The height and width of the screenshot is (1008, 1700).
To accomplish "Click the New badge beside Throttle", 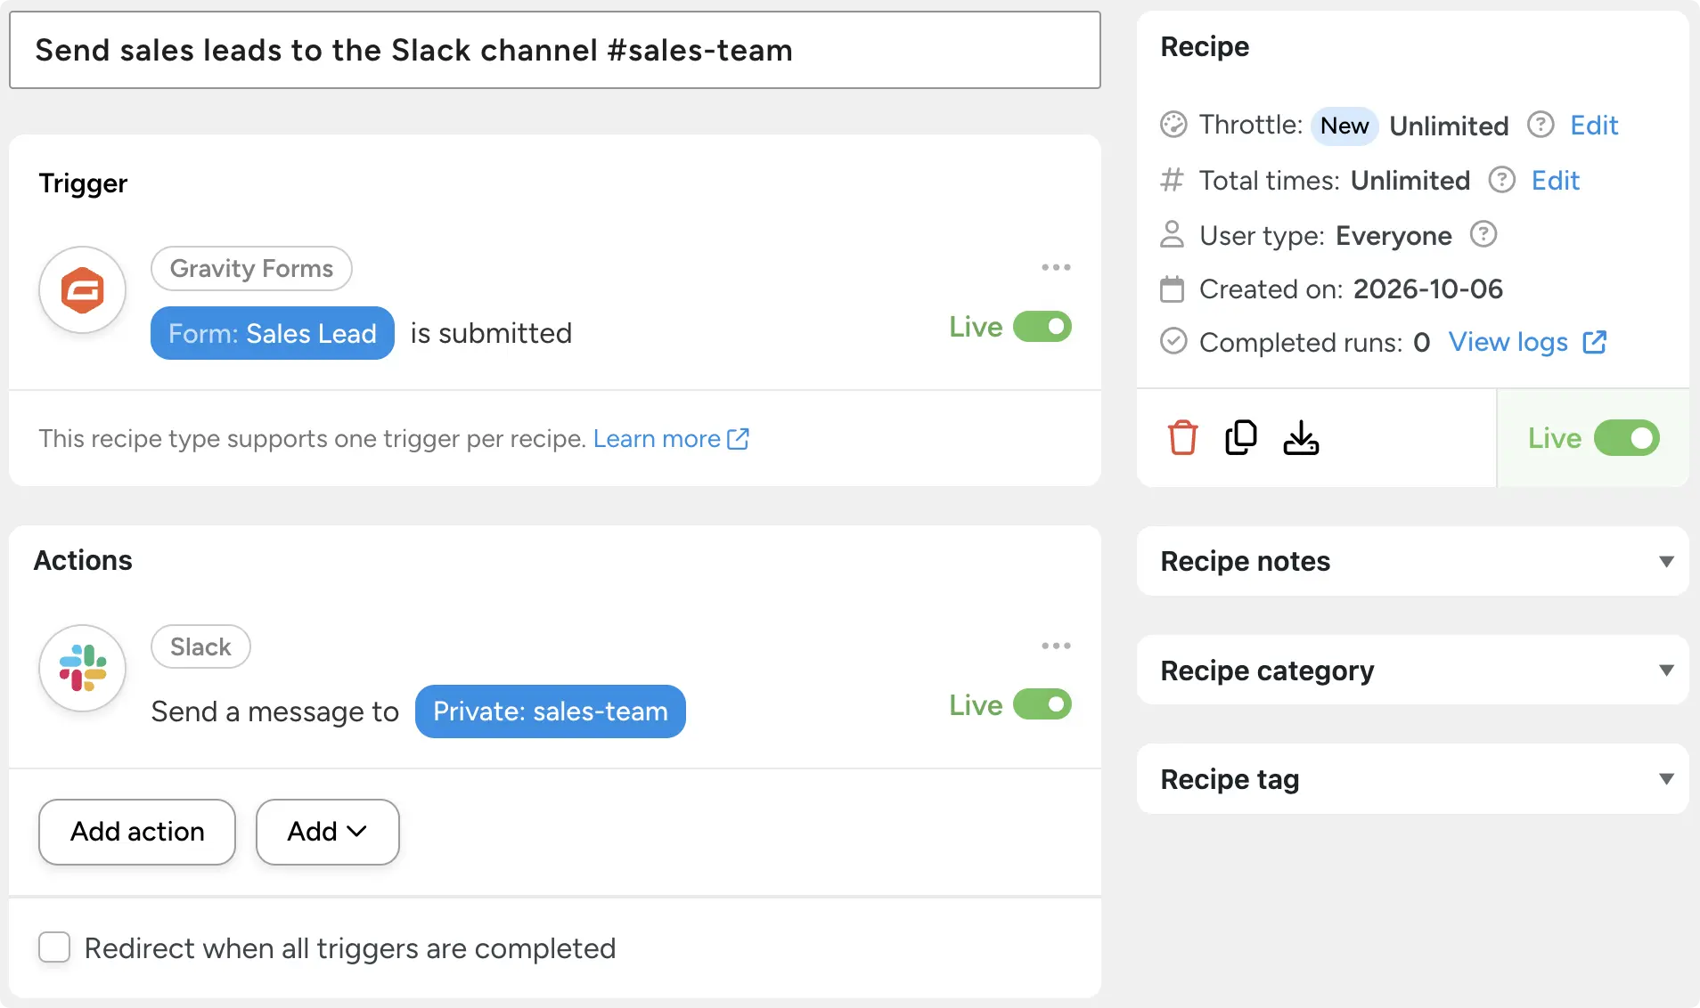I will pyautogui.click(x=1344, y=126).
